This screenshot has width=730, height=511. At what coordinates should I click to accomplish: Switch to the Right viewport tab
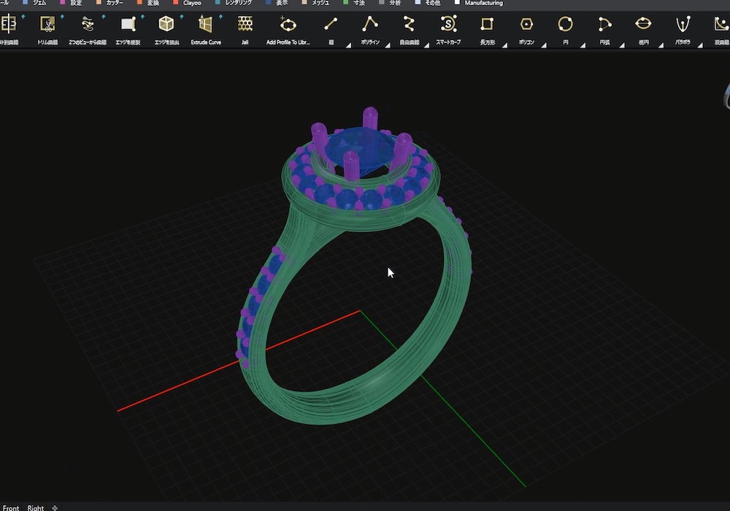(36, 507)
